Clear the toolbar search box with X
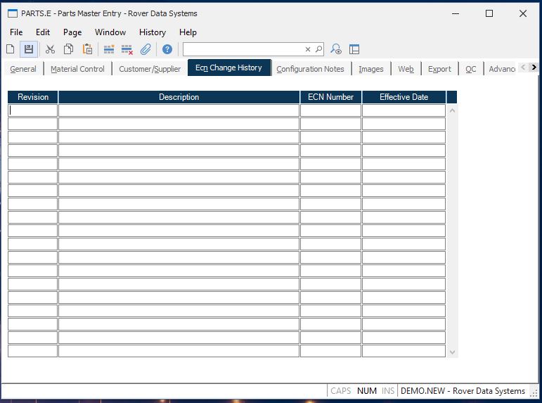Image resolution: width=542 pixels, height=403 pixels. click(307, 49)
